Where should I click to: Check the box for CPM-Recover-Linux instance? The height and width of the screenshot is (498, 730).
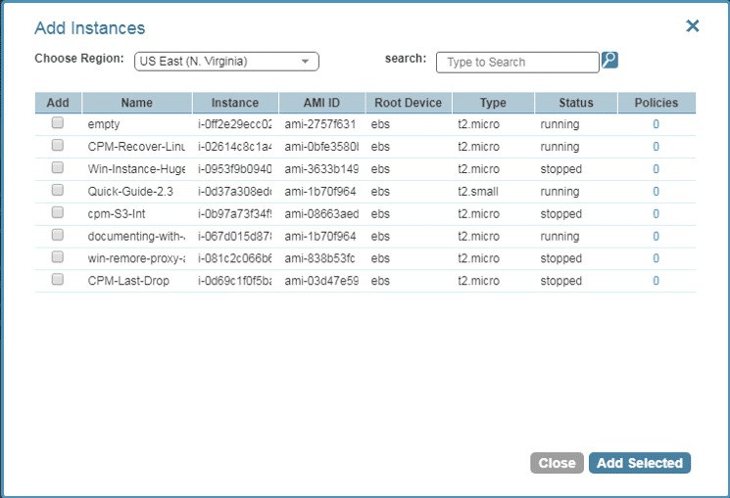(58, 145)
